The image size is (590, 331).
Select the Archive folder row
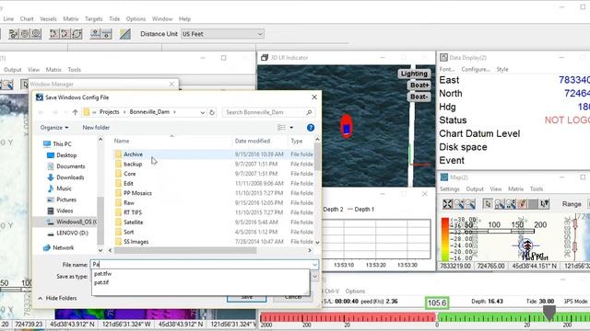click(x=213, y=154)
